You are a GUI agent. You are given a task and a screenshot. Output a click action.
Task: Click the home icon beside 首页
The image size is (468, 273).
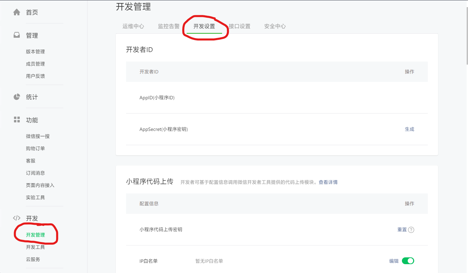(x=17, y=12)
